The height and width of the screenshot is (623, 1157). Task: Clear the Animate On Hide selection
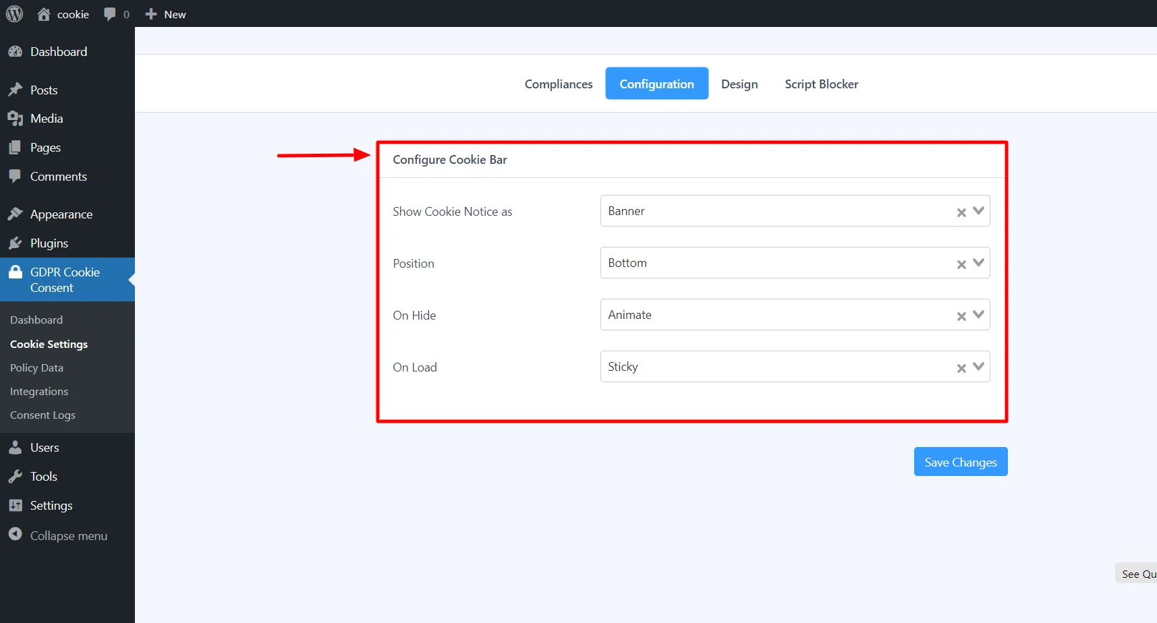(961, 316)
